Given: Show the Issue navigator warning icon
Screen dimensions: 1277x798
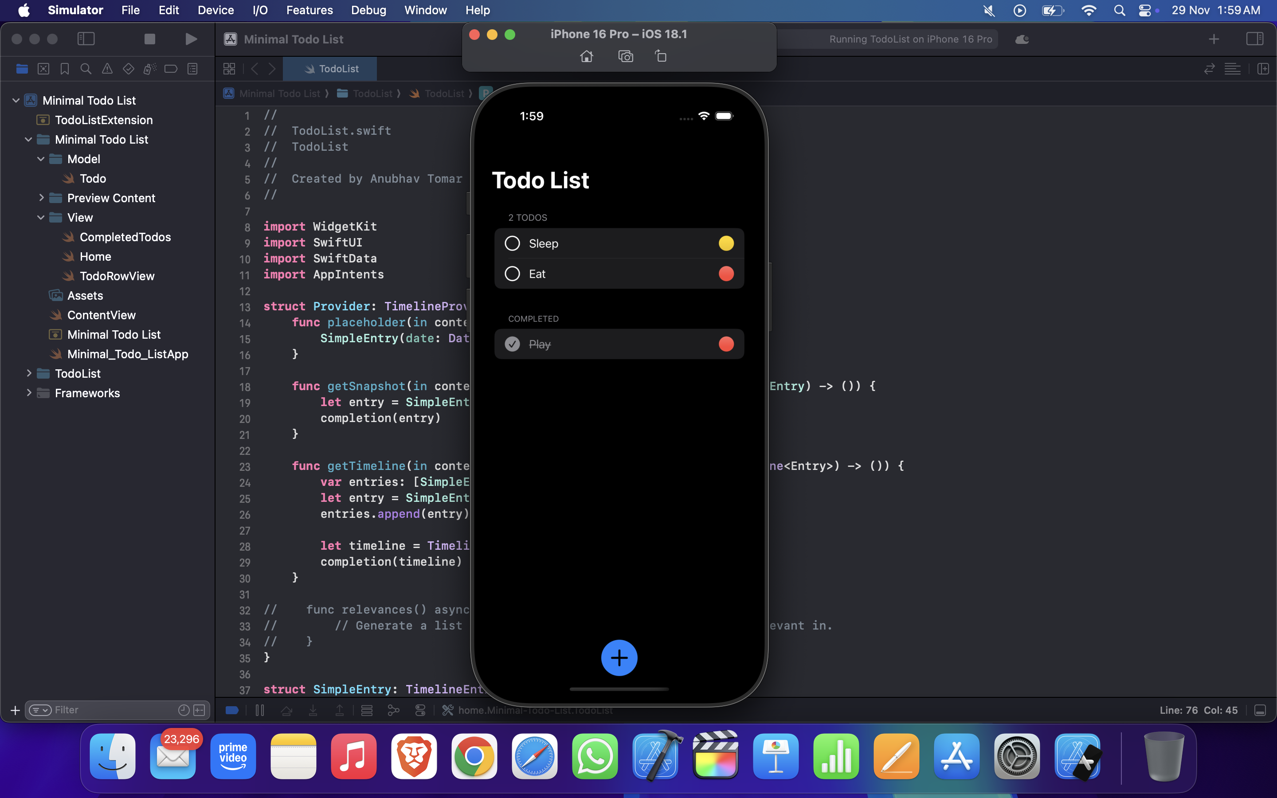Looking at the screenshot, I should click(x=108, y=69).
